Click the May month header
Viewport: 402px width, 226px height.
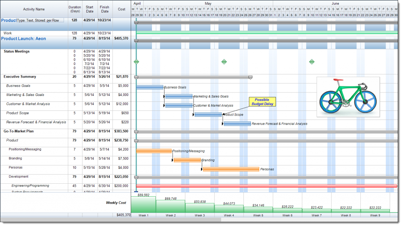pos(208,3)
